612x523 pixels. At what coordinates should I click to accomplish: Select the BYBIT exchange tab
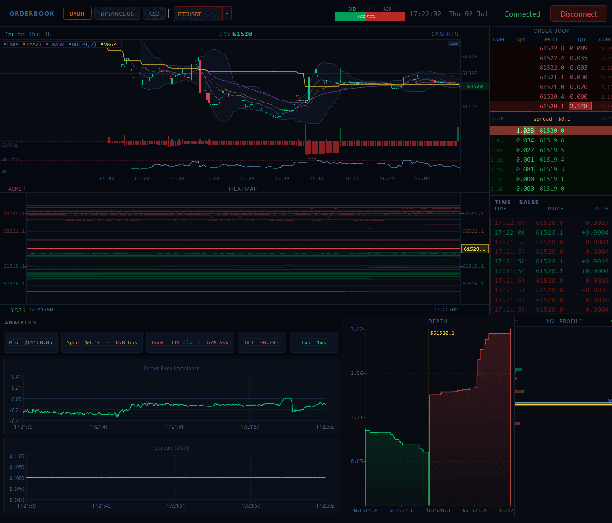tap(78, 14)
